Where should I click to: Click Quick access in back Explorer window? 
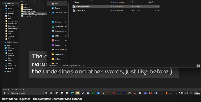(x=10, y=3)
